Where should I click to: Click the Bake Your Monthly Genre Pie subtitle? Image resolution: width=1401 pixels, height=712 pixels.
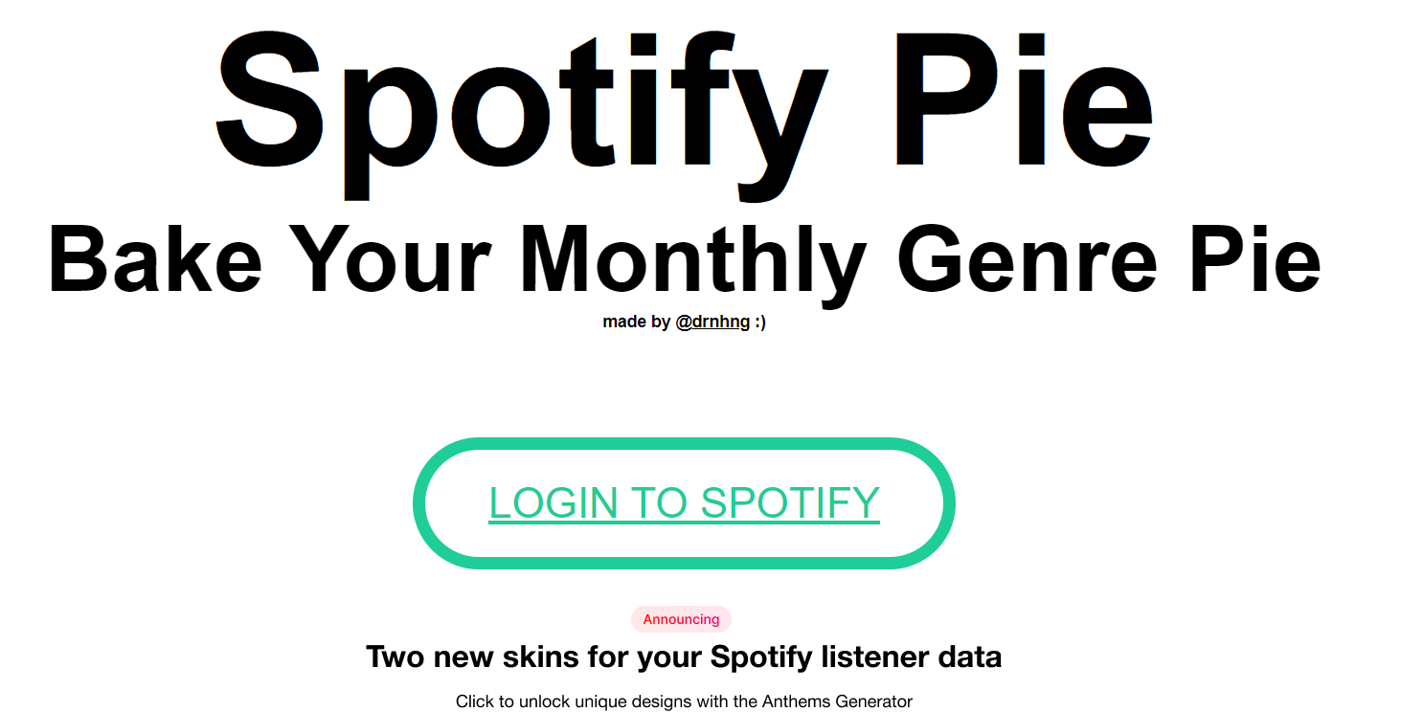[x=683, y=256]
